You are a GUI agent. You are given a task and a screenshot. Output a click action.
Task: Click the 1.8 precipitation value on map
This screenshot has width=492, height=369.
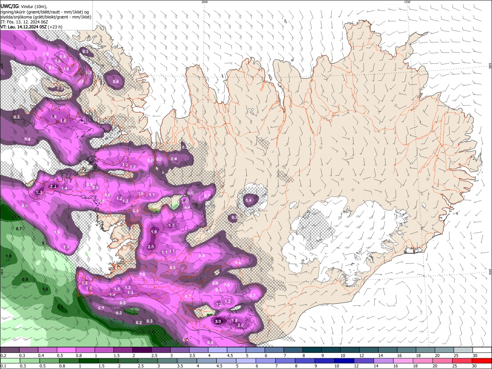(x=234, y=321)
